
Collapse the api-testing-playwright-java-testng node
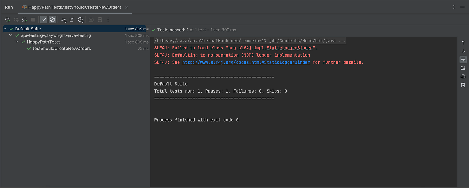(x=11, y=35)
